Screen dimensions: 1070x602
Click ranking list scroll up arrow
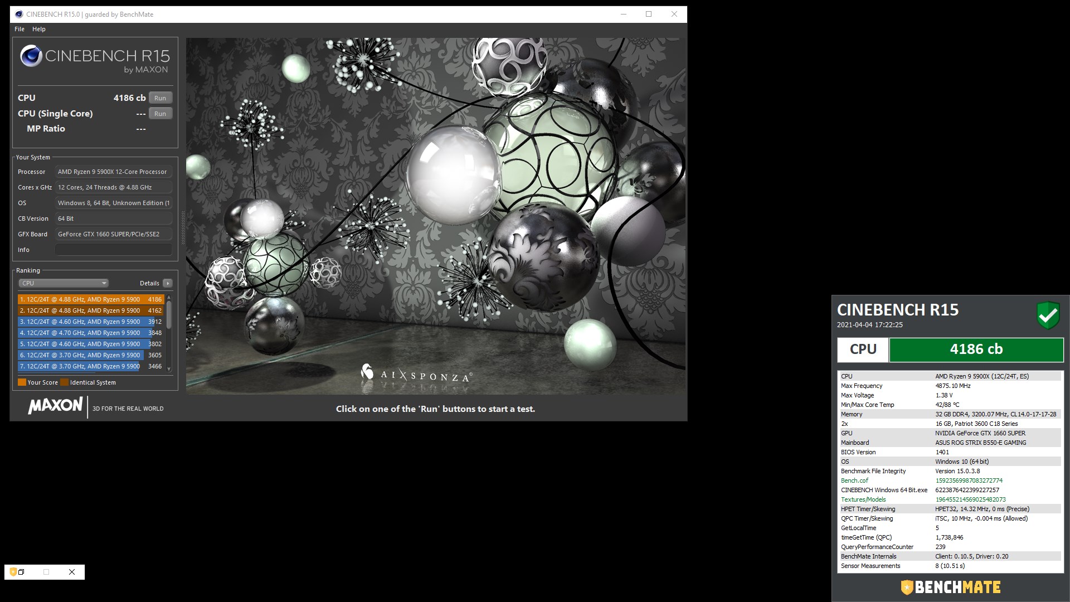[x=169, y=297]
